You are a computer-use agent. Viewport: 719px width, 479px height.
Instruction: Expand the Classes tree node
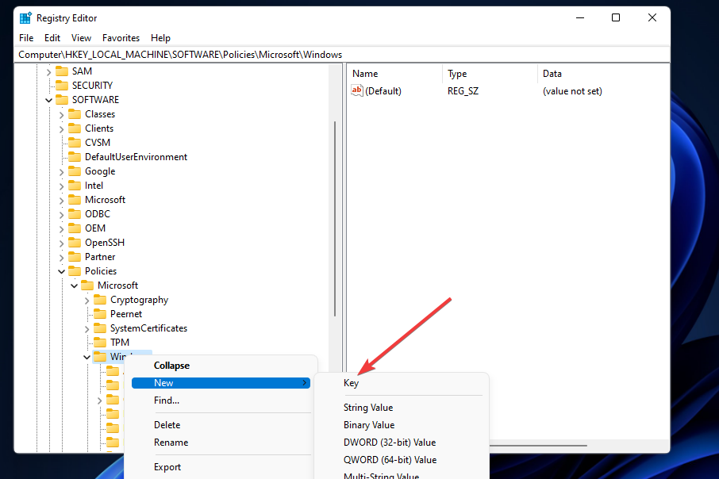(61, 113)
